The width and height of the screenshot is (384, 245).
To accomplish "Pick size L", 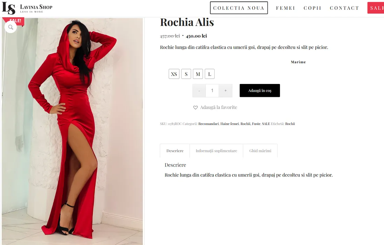I will point(210,74).
